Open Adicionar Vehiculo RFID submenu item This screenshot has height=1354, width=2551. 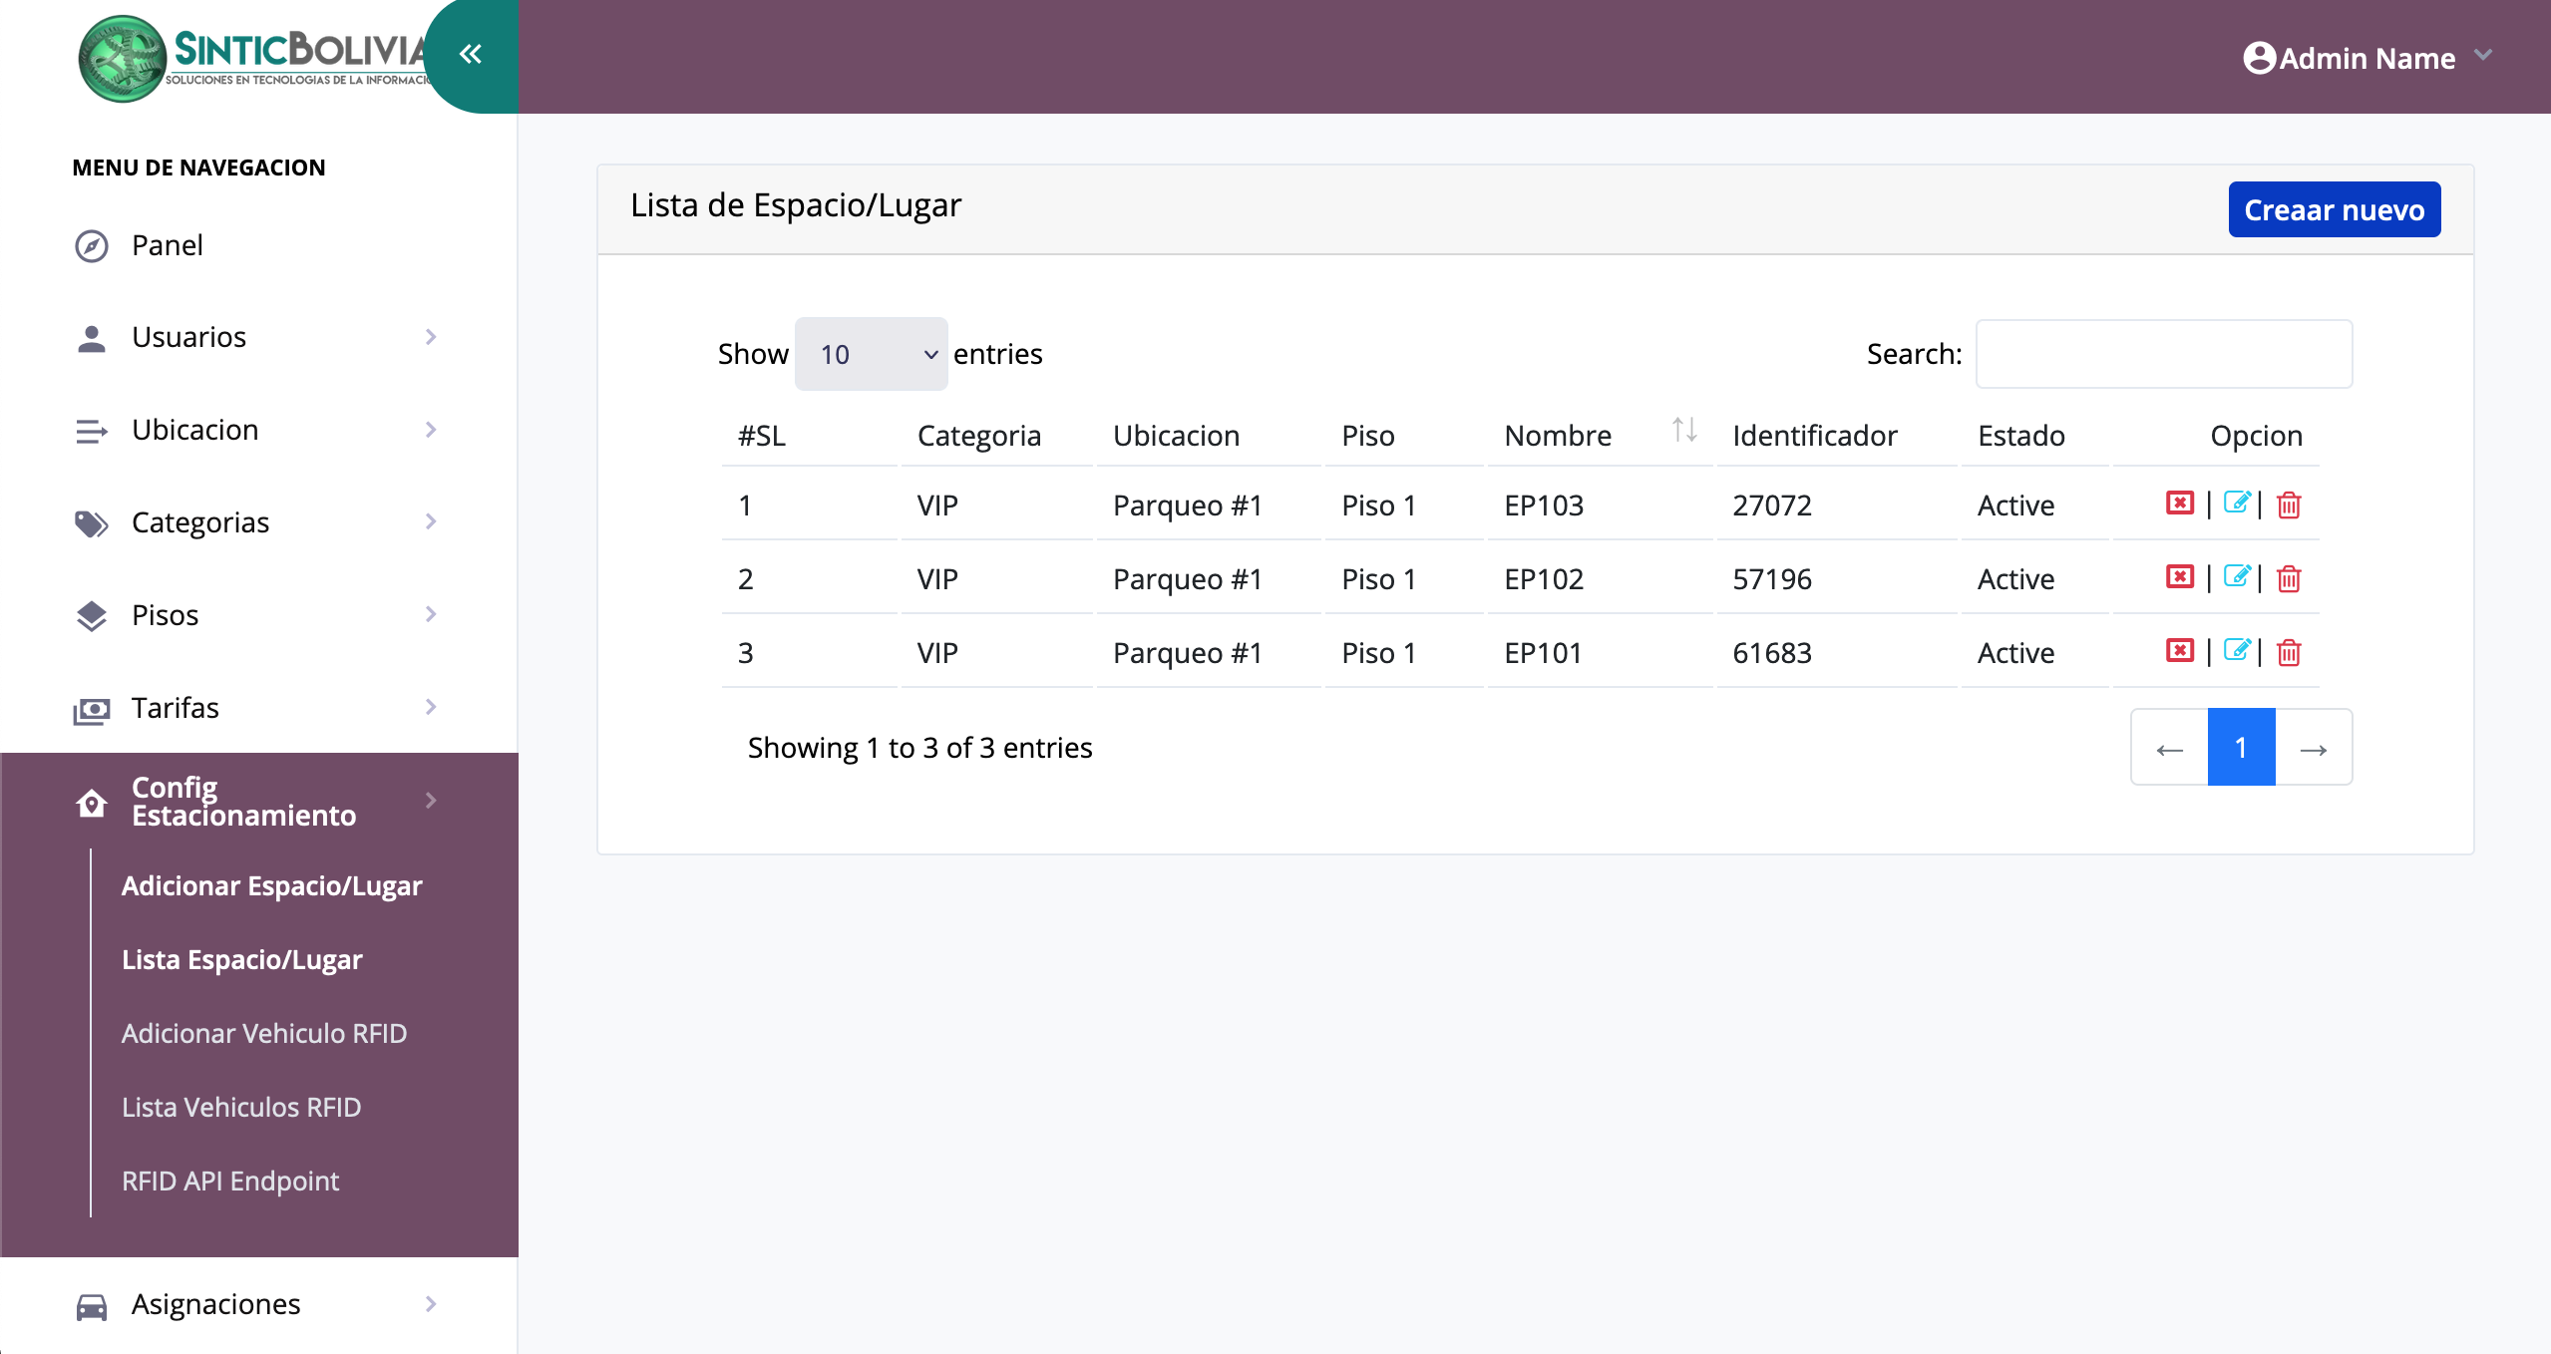click(264, 1033)
